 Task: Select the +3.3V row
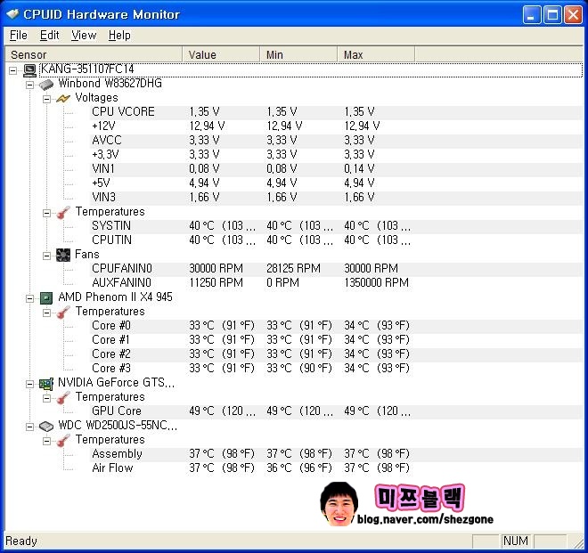[337, 155]
